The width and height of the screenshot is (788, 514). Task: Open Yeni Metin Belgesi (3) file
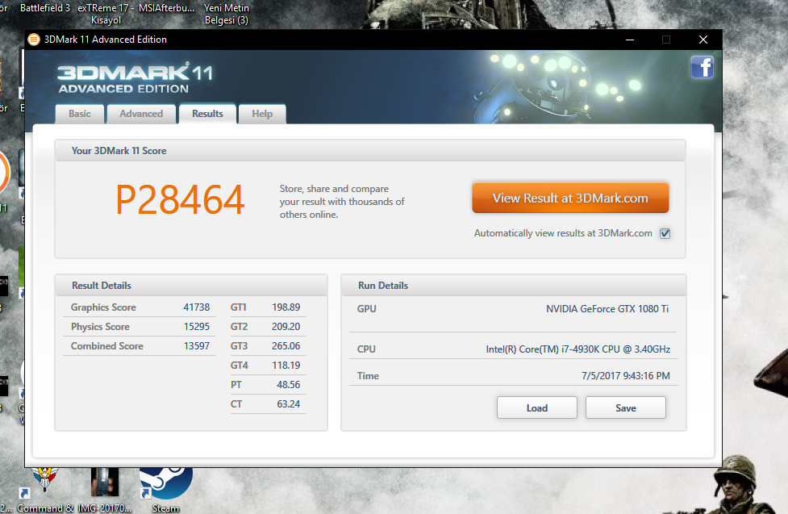[x=227, y=14]
